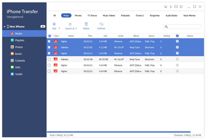Uncheck the first Higher row checkbox

coord(49,41)
